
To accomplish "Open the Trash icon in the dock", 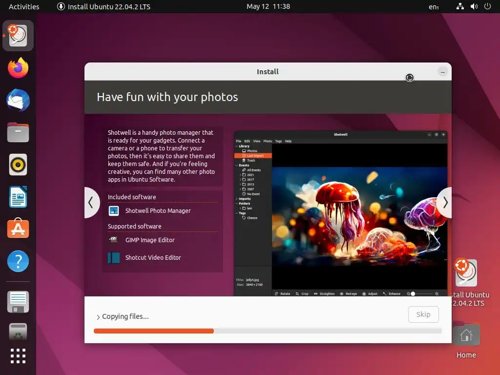I will 18,332.
